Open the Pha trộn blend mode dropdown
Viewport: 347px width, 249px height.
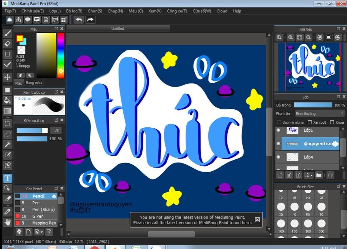(320, 114)
